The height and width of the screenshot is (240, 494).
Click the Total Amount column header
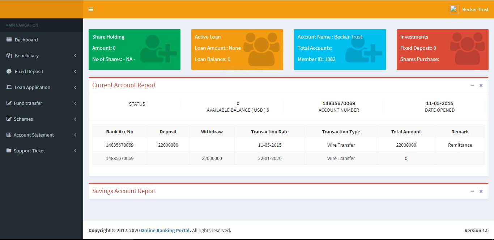pyautogui.click(x=406, y=132)
